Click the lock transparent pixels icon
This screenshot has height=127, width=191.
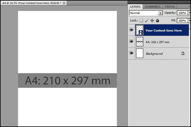tap(141, 21)
